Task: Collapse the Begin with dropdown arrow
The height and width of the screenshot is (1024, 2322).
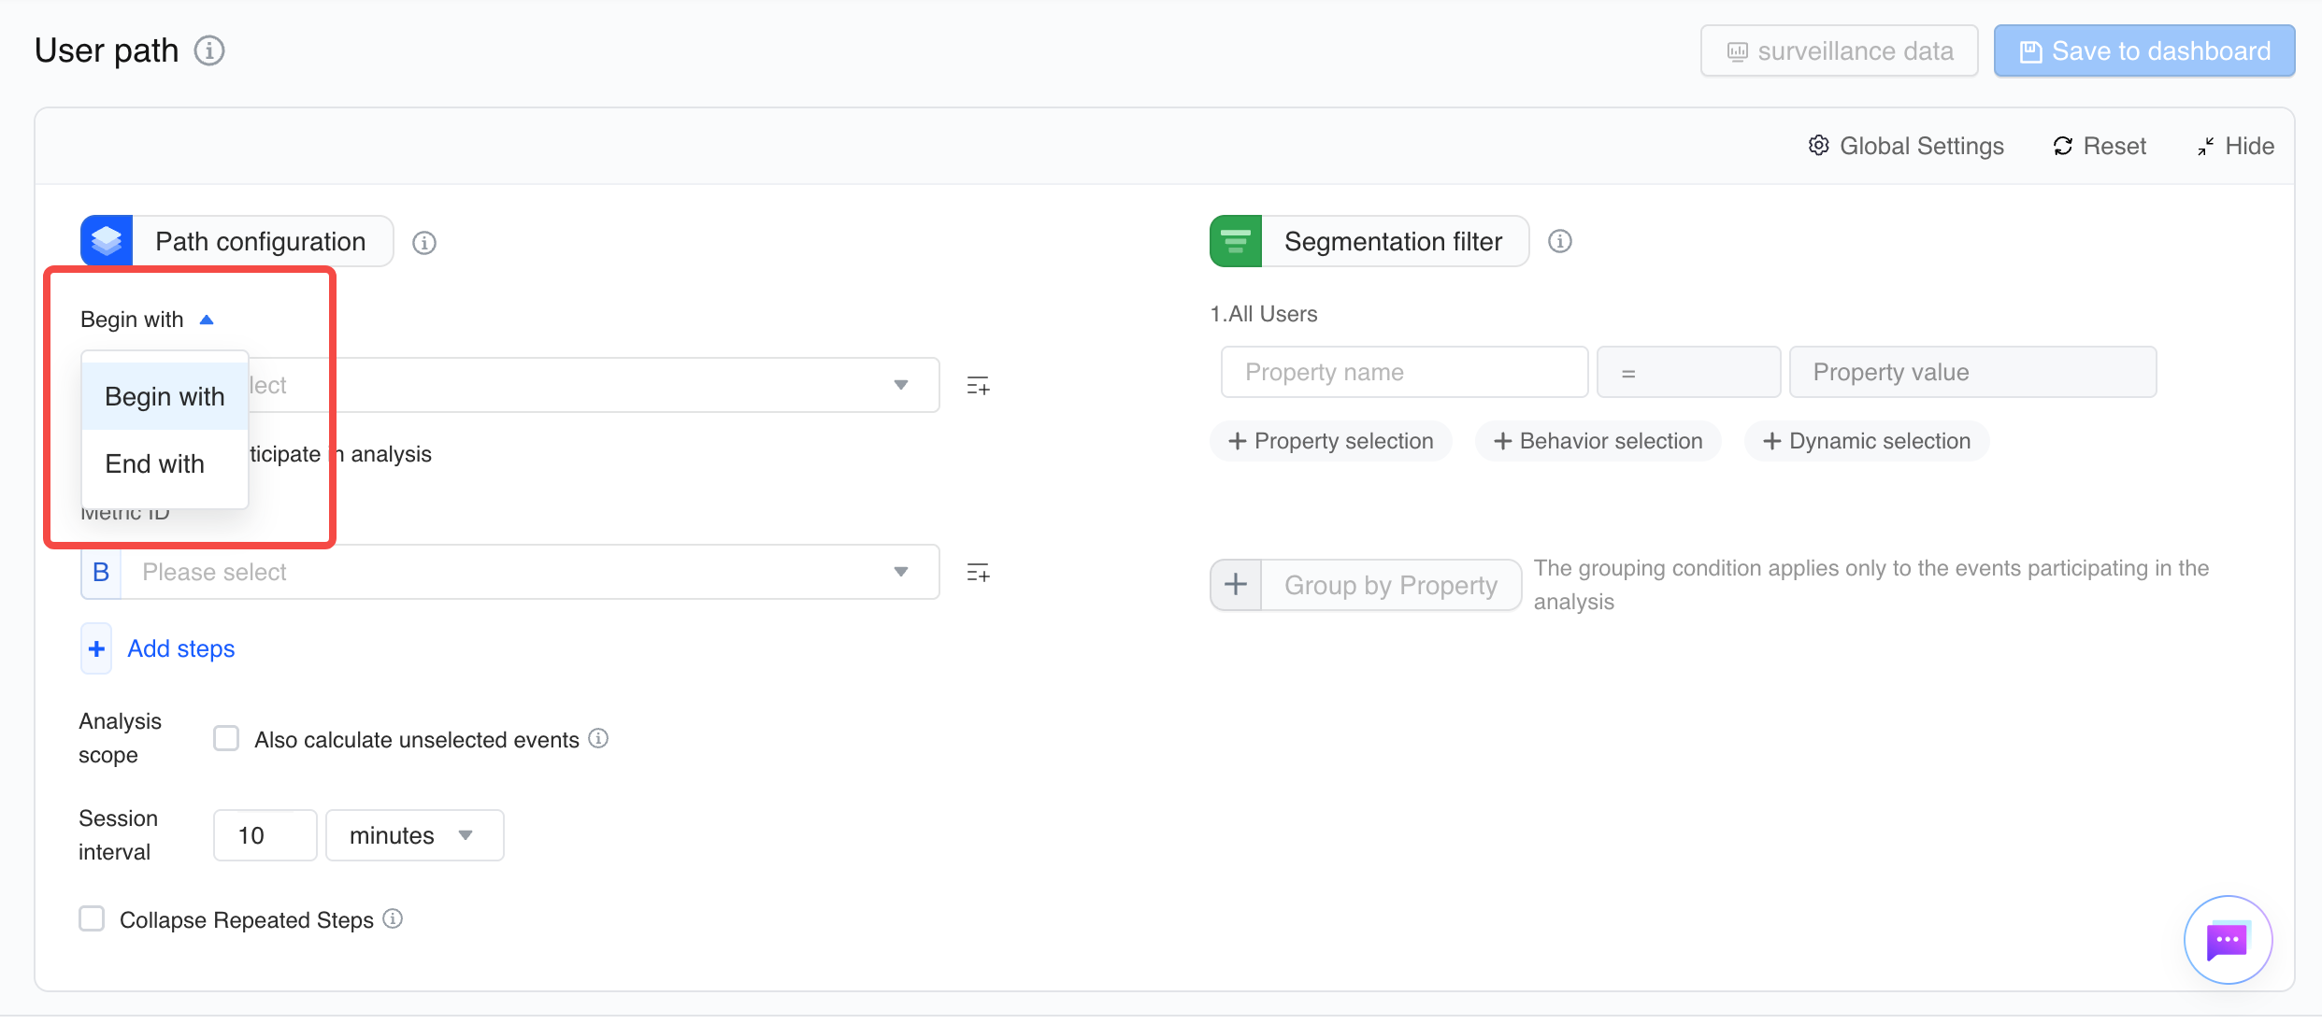Action: pos(207,320)
